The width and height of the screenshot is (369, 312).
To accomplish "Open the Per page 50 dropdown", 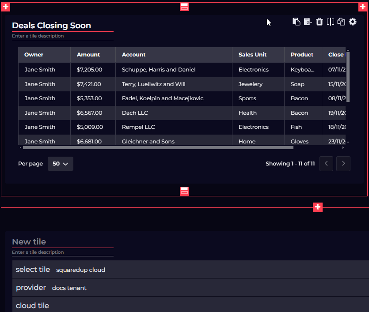I will pos(61,164).
